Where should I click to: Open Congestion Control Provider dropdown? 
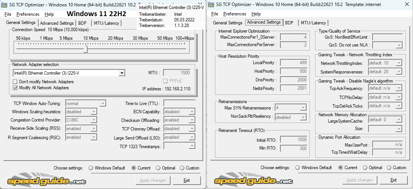[x=94, y=120]
